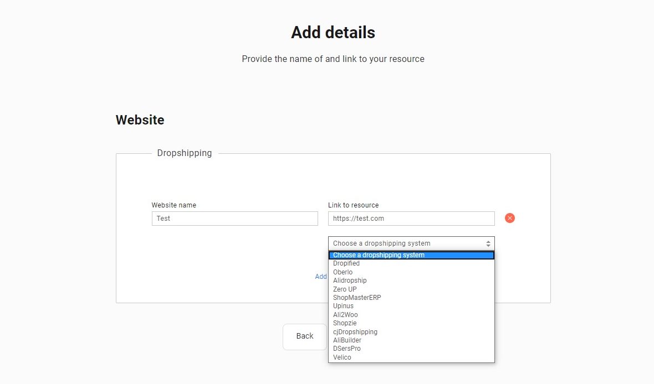Choose cjDropshipping option
Image resolution: width=654 pixels, height=384 pixels.
pos(411,331)
